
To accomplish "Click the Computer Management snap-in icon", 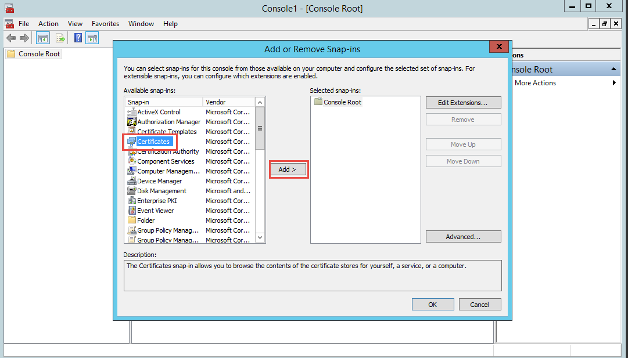I will (x=132, y=171).
